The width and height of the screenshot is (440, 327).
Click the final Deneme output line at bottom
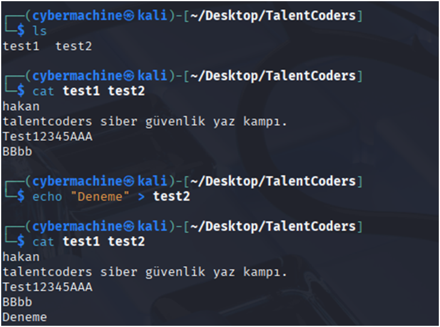point(25,317)
